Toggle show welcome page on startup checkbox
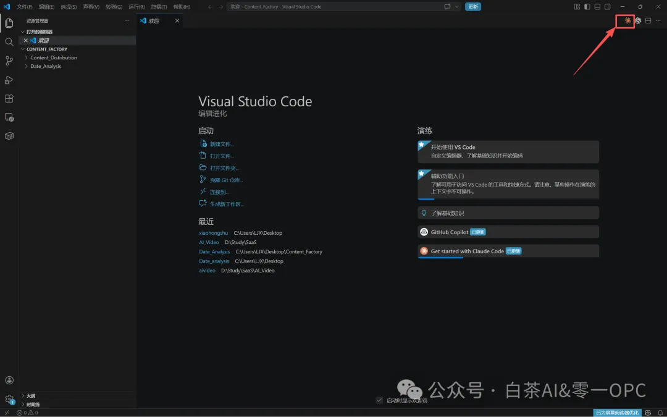The image size is (667, 417). (379, 400)
